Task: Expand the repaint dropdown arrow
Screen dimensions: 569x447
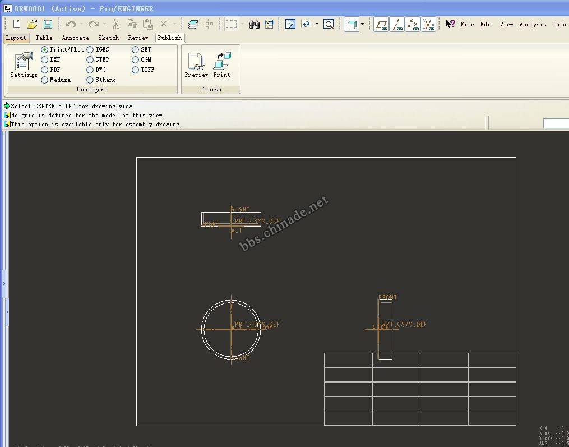Action: click(317, 24)
